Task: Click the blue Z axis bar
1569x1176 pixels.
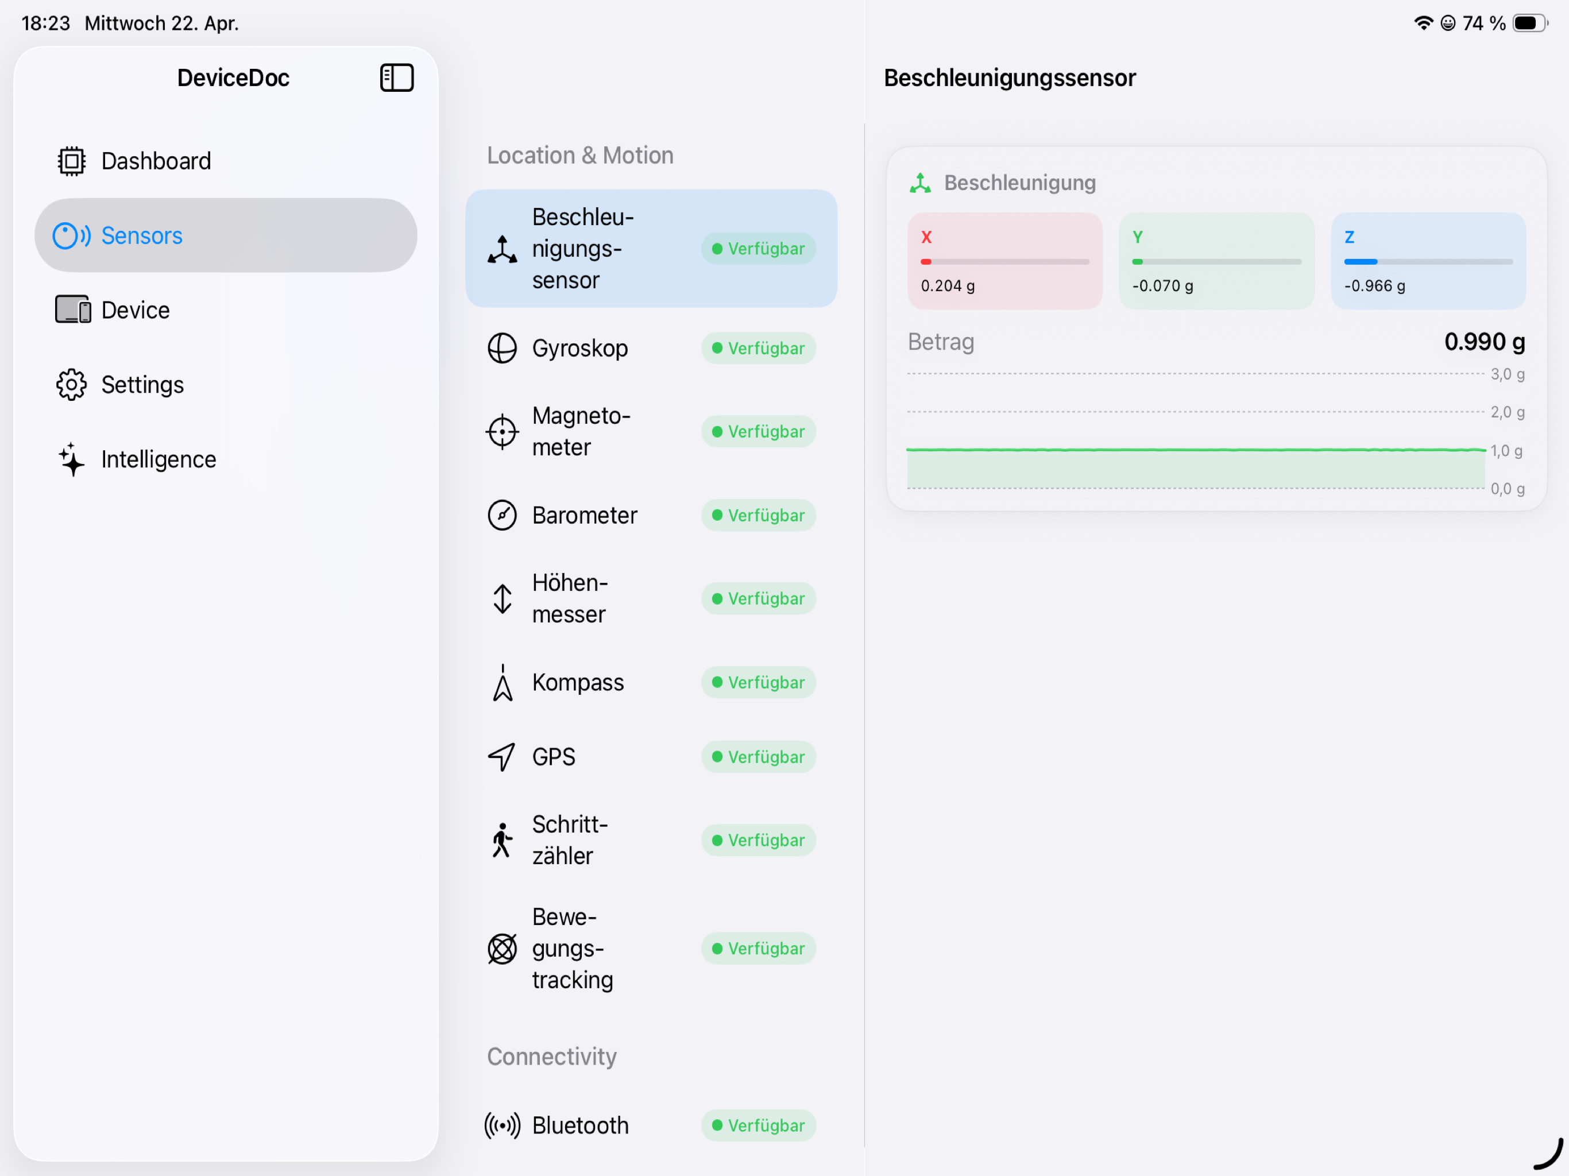Action: pos(1428,262)
